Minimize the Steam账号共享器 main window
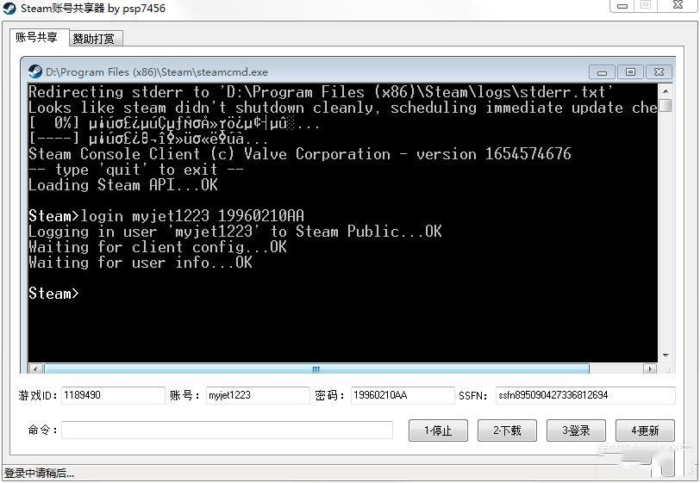Viewport: 700px width, 483px height. tap(622, 6)
